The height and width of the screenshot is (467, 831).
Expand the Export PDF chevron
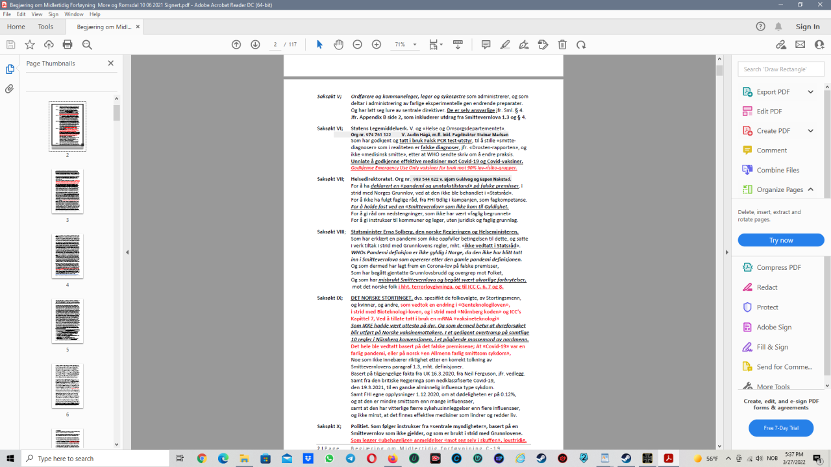[x=810, y=92]
